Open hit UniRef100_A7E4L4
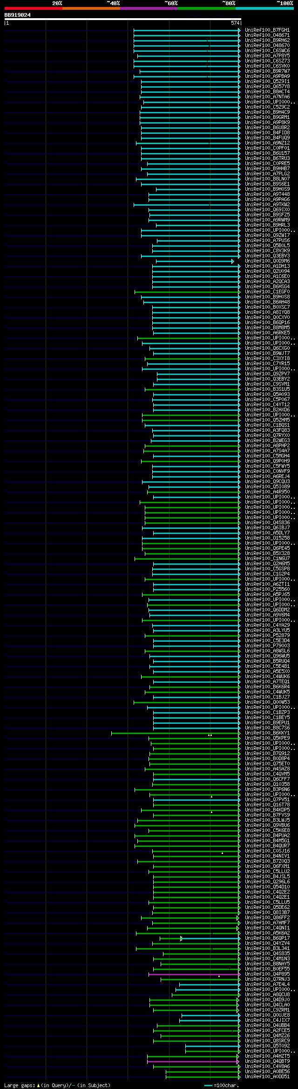Viewport: 298px width, 1089px height. pyautogui.click(x=267, y=985)
